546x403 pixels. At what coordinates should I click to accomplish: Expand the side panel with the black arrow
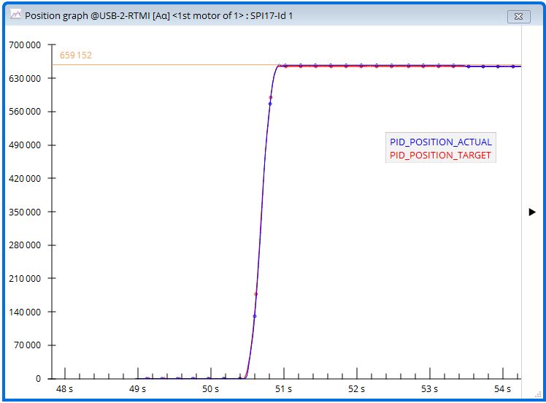(531, 212)
